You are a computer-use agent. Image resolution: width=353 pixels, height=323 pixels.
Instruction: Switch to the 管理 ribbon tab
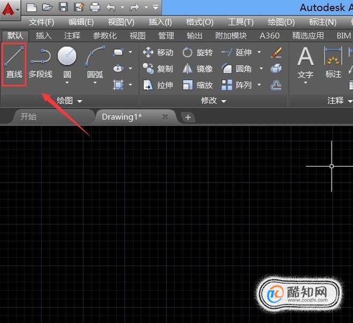click(166, 36)
